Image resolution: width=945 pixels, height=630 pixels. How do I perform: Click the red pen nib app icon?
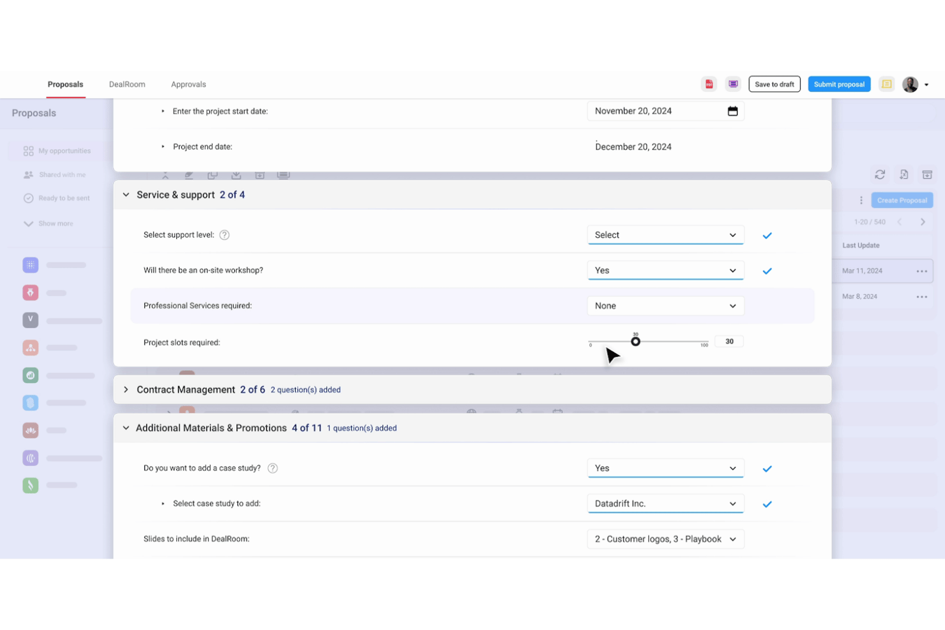coord(30,292)
